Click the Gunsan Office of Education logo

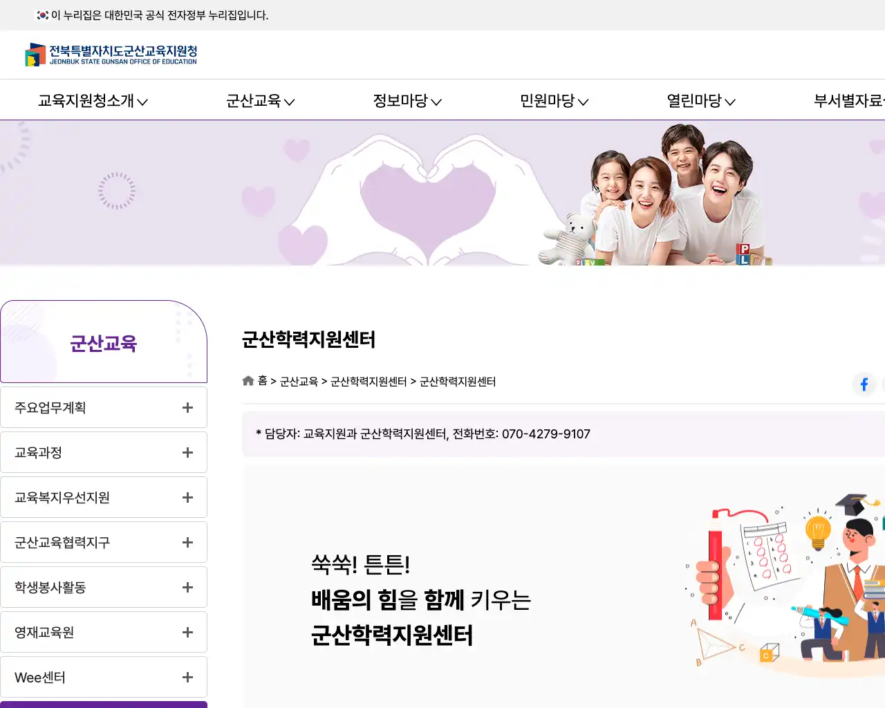[x=112, y=55]
